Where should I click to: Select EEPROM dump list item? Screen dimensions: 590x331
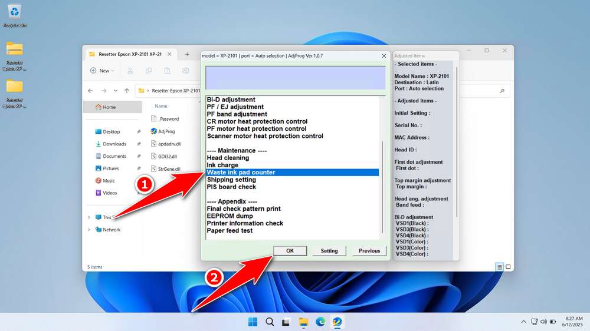[230, 216]
